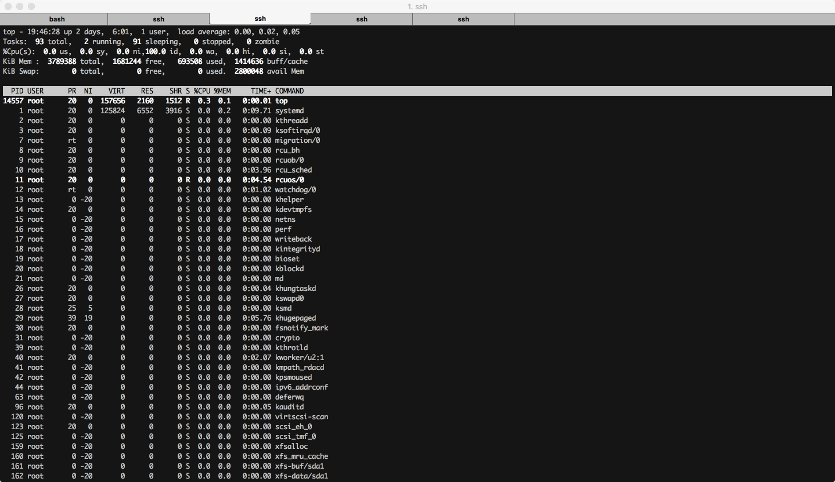Screen dimensions: 835x482
Task: Open the rightmost ssh tab
Action: click(463, 19)
